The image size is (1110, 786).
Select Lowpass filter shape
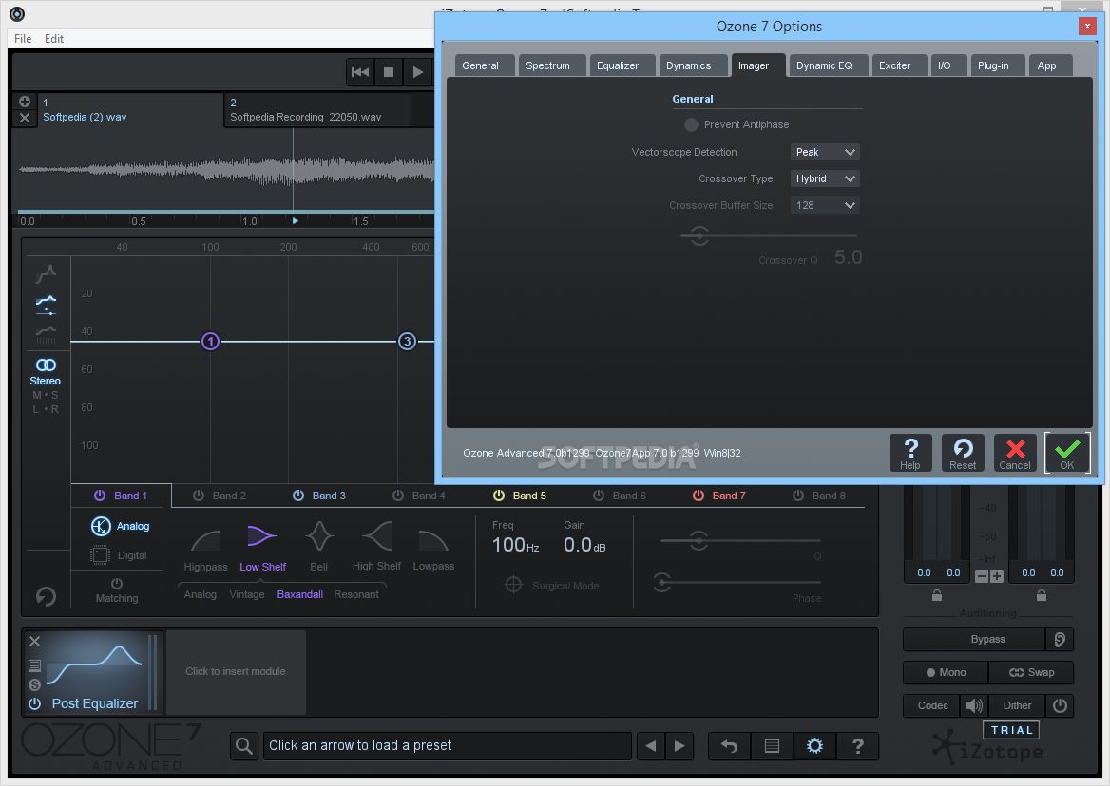(433, 550)
